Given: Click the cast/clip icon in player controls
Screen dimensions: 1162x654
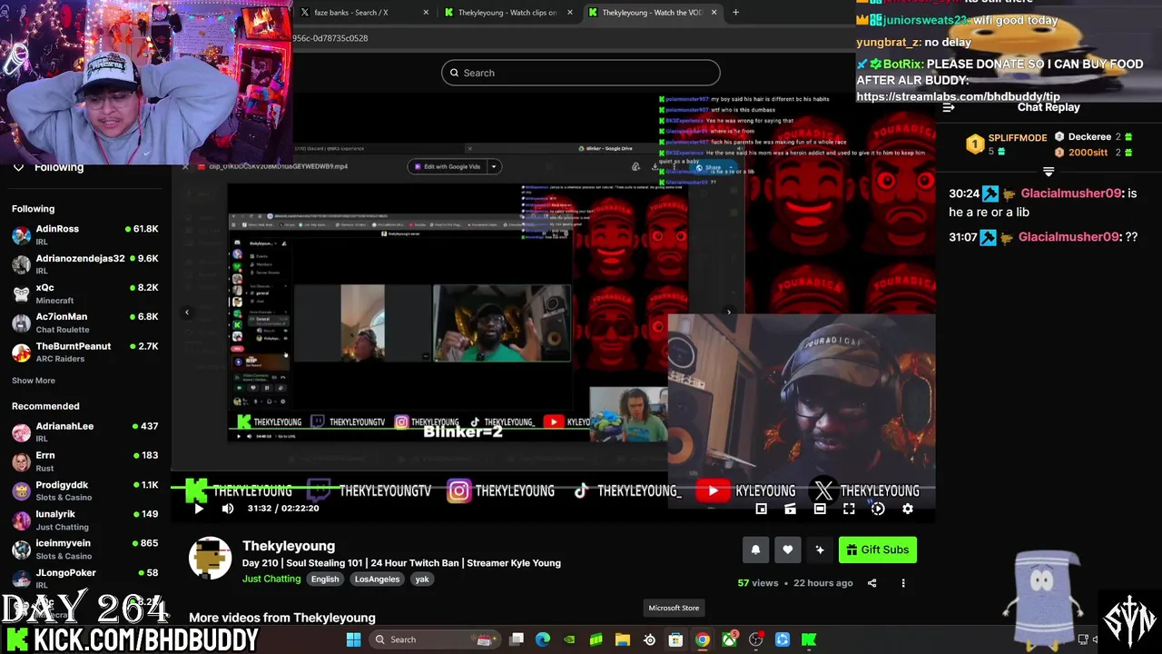Looking at the screenshot, I should pyautogui.click(x=790, y=510).
